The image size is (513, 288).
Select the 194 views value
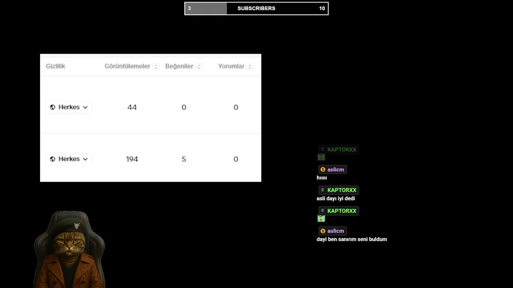tap(132, 159)
